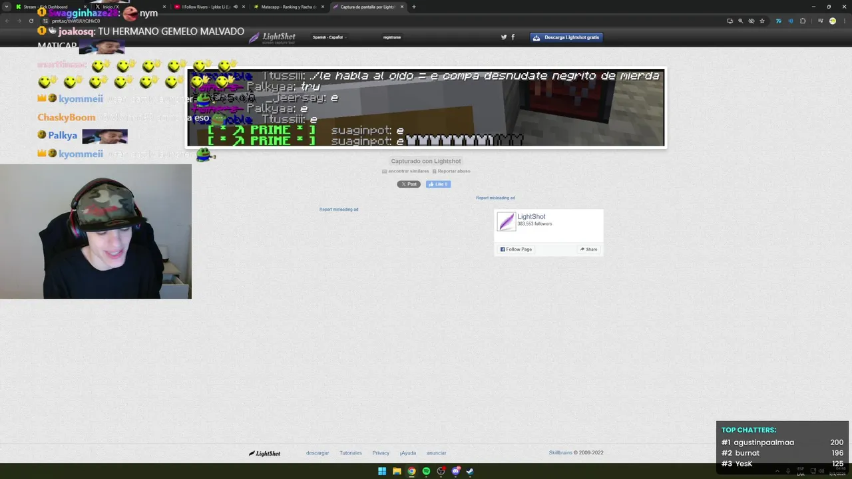The width and height of the screenshot is (852, 479).
Task: Open the Minecraft chat screenshot image
Action: pos(426,108)
